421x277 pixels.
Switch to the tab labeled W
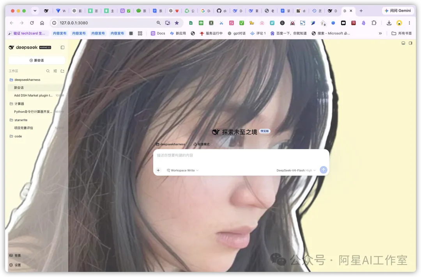(61, 11)
